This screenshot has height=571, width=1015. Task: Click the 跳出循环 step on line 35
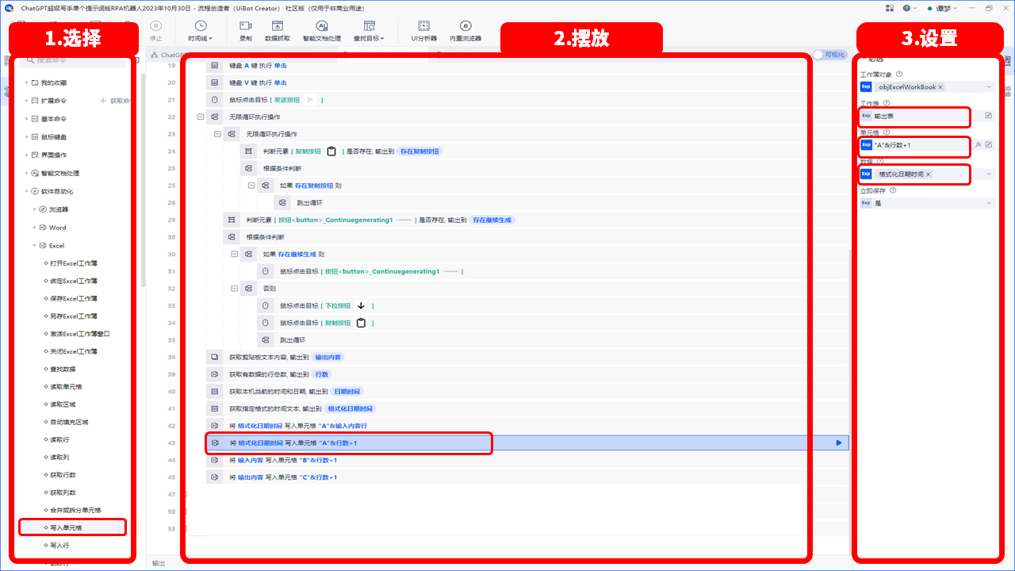[293, 340]
